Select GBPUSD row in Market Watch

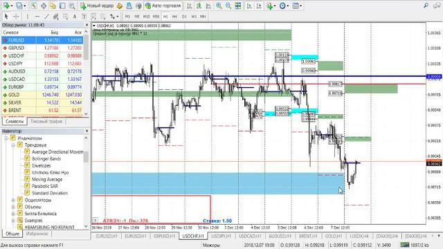coord(43,48)
